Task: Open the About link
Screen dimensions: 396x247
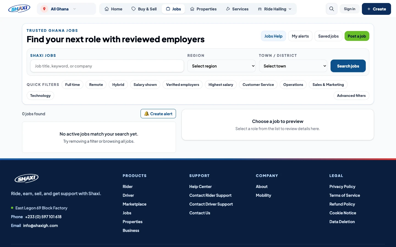Action: [x=262, y=187]
